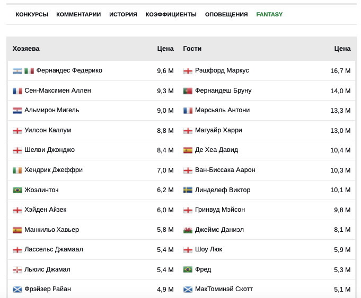Click Argentina flag beside Фернандес Федерико
Viewport: 361px width, 298px height.
[17, 71]
